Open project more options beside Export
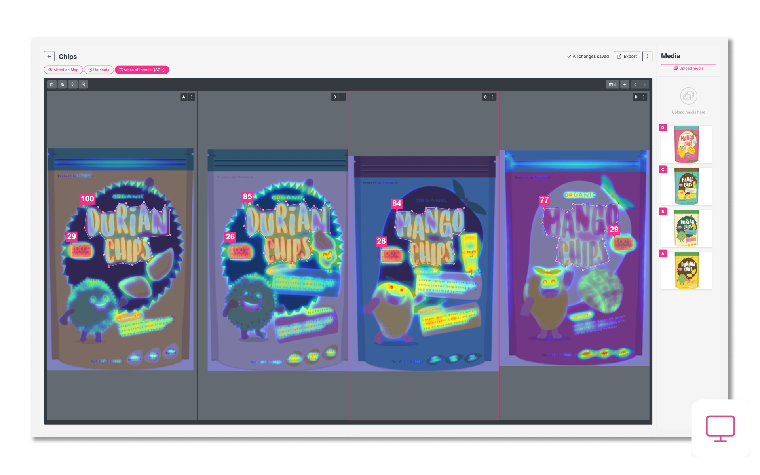 647,56
